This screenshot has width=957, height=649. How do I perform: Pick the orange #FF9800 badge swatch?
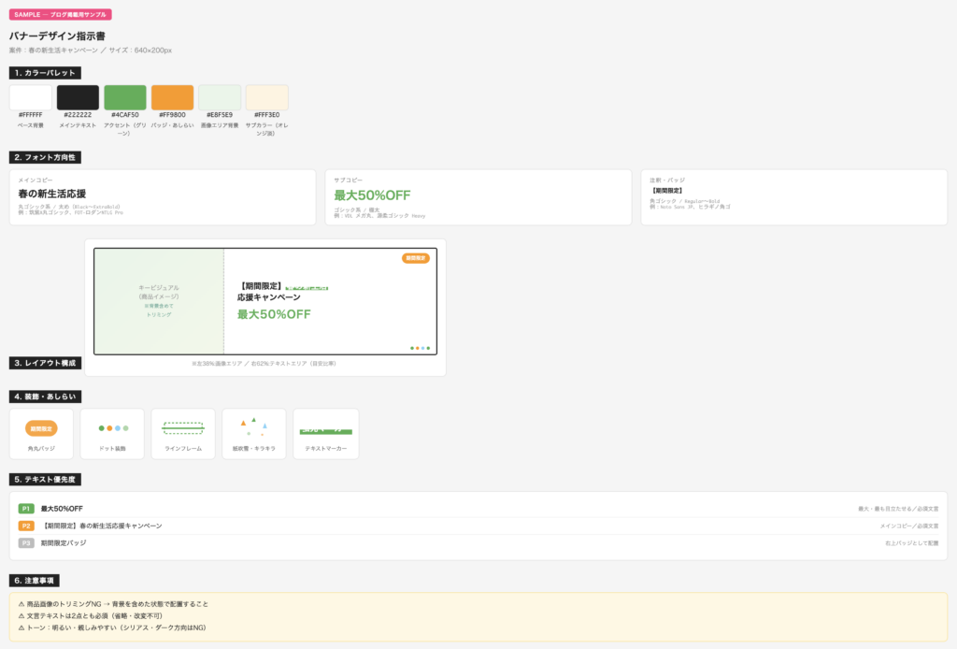(x=172, y=98)
